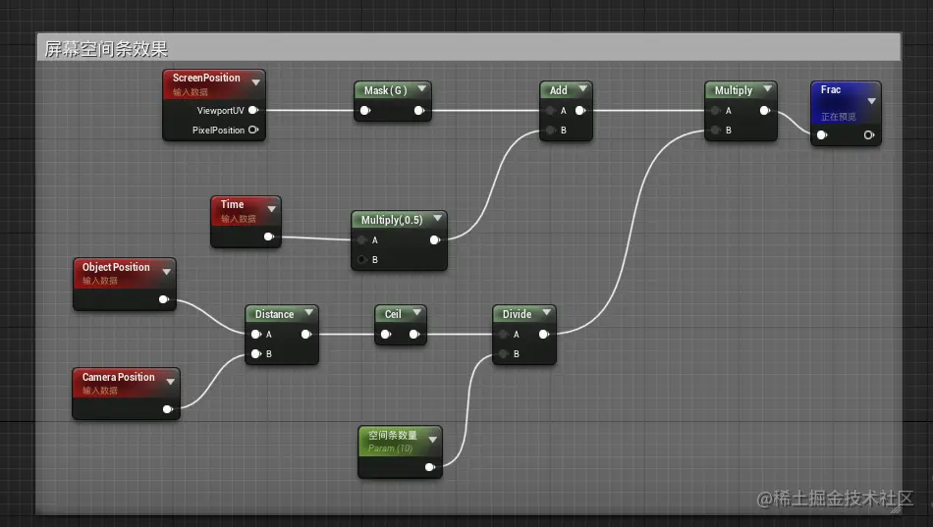The height and width of the screenshot is (527, 933).
Task: Click the Add node output pin
Action: (580, 111)
